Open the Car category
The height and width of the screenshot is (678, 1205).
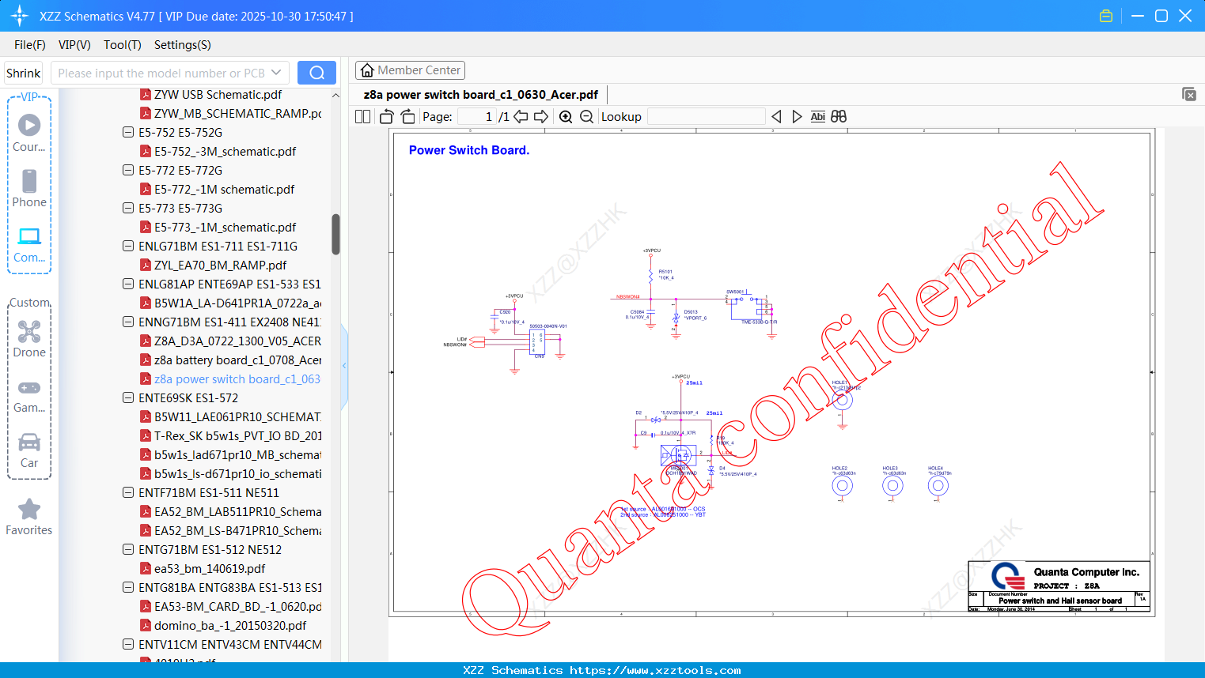(29, 450)
